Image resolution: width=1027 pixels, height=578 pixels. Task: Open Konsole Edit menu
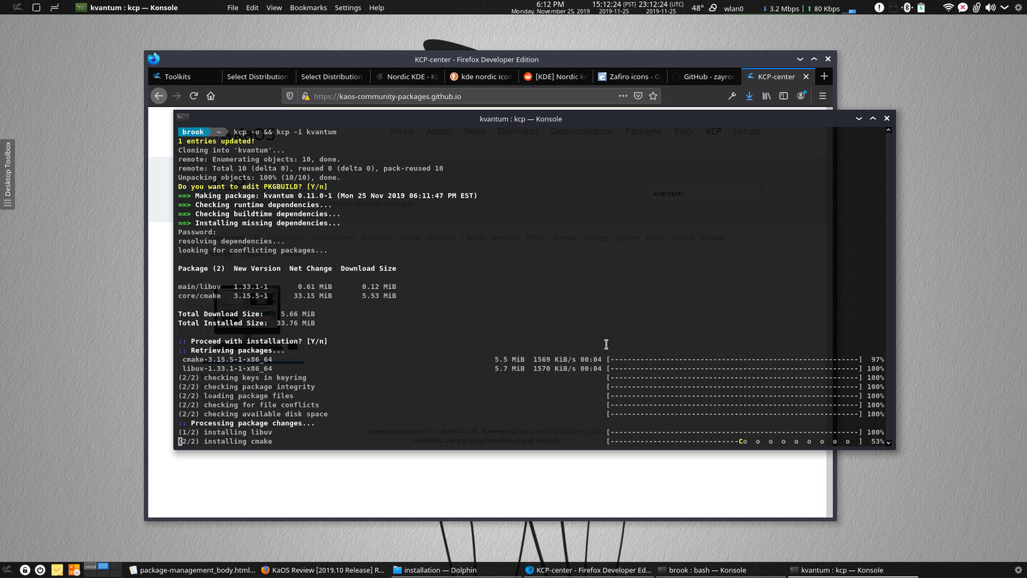252,8
